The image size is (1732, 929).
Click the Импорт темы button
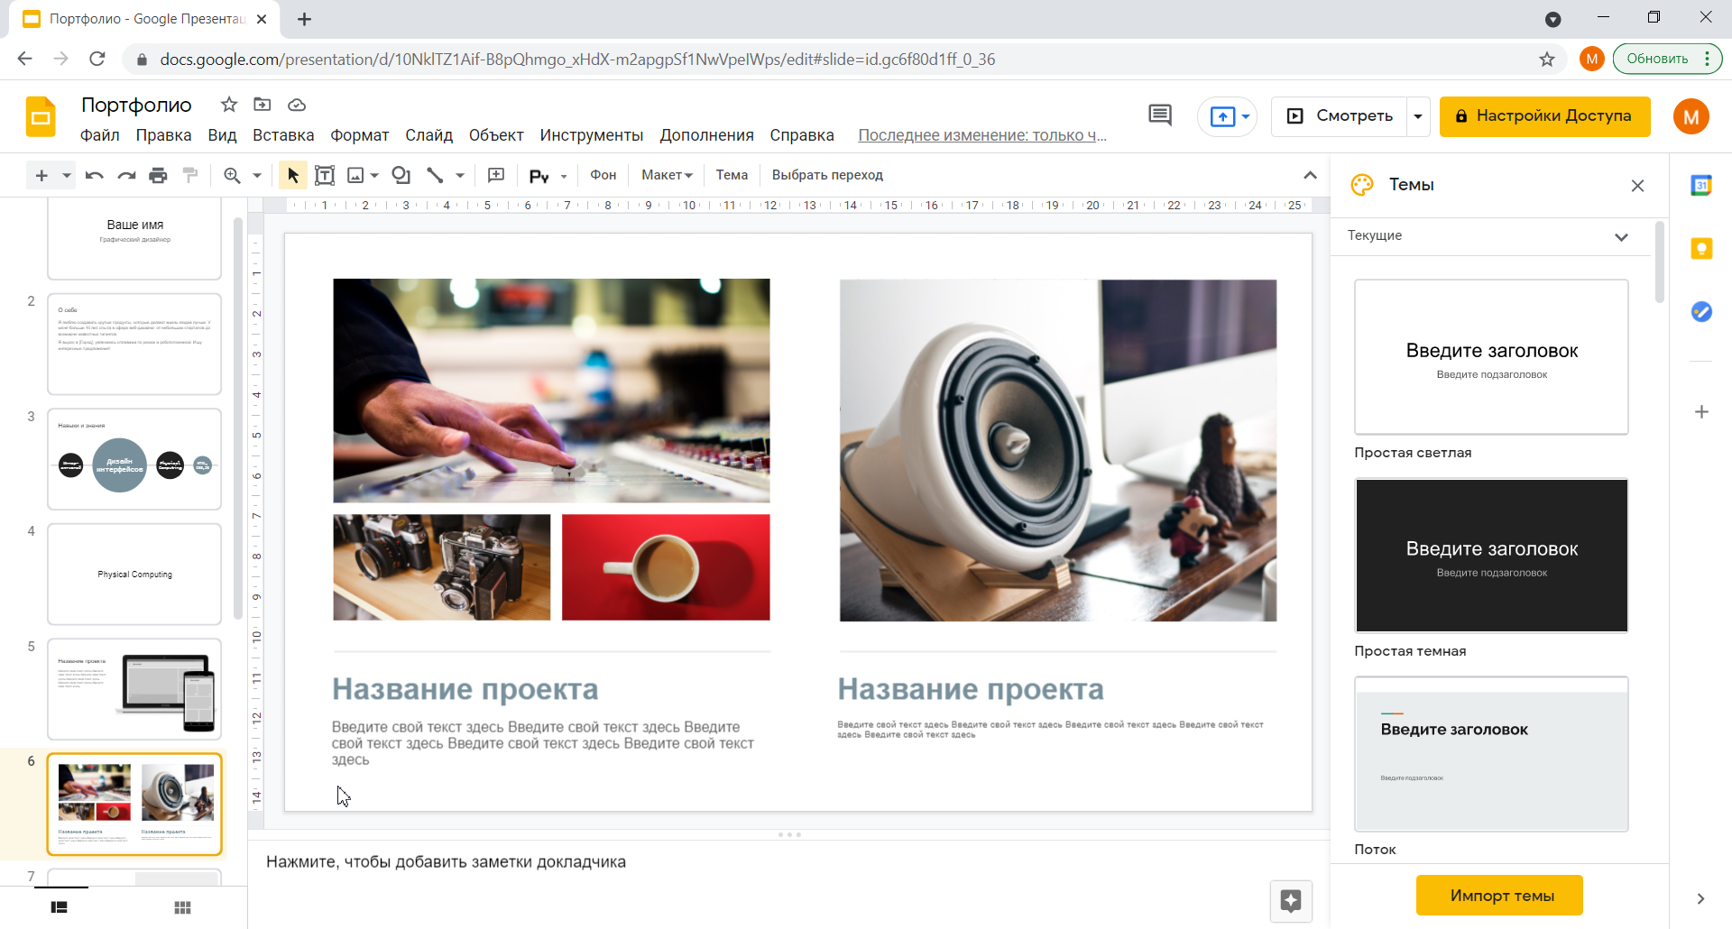[x=1499, y=896]
